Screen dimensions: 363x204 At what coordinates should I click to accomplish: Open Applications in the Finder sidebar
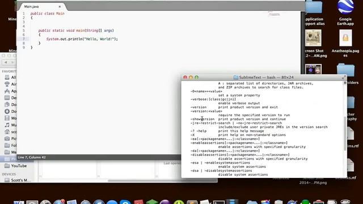click(x=10, y=91)
